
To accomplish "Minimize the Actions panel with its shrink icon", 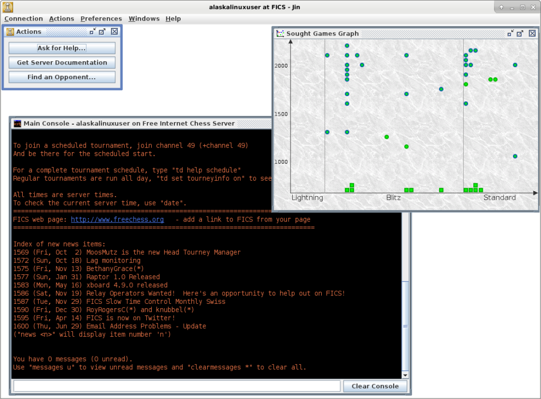I will coord(92,32).
